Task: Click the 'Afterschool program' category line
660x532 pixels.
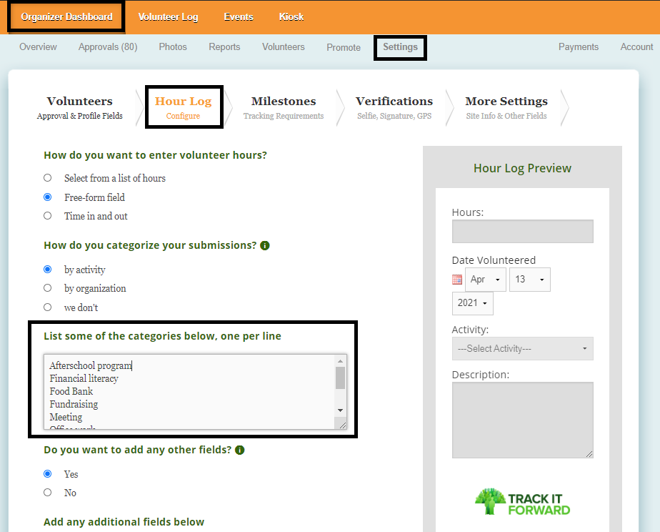Action: (91, 365)
